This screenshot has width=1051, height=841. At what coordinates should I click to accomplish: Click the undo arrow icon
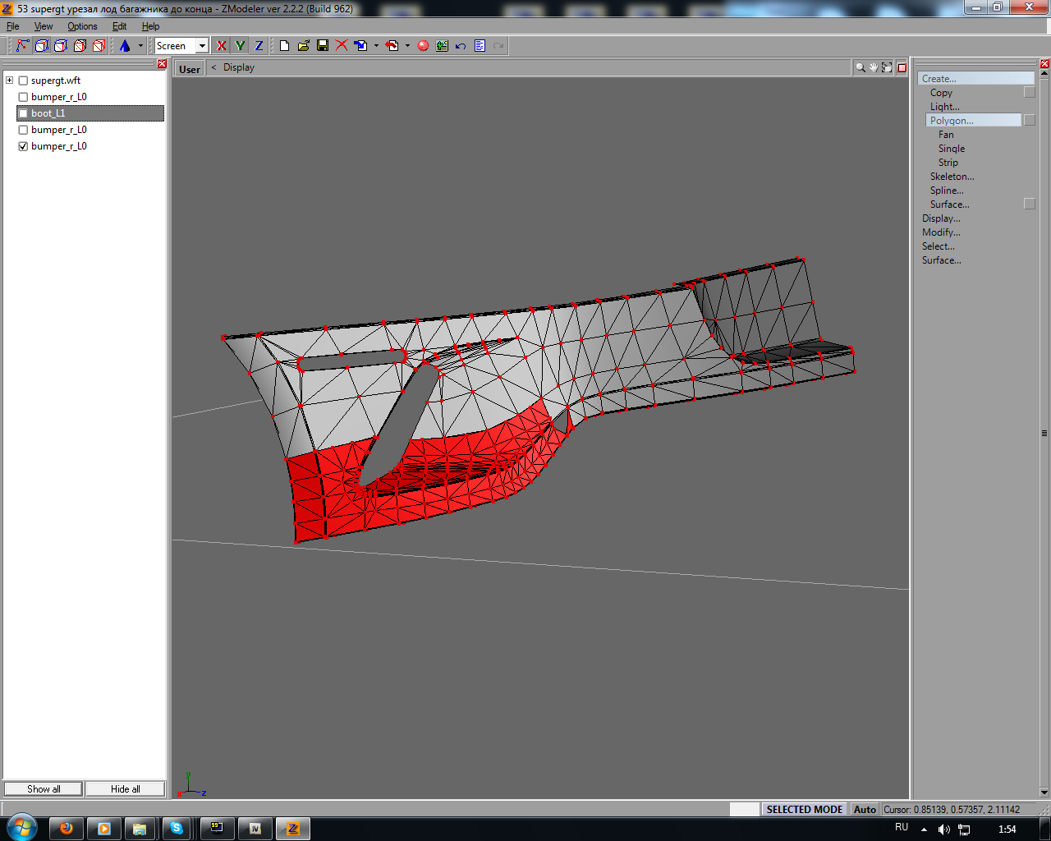[x=461, y=46]
